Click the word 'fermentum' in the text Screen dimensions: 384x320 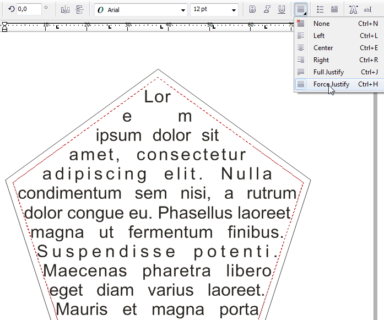click(171, 232)
